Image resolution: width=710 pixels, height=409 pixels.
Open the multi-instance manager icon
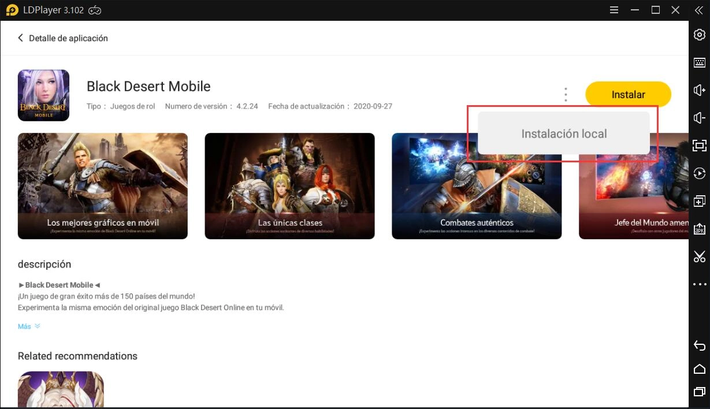[x=699, y=201]
